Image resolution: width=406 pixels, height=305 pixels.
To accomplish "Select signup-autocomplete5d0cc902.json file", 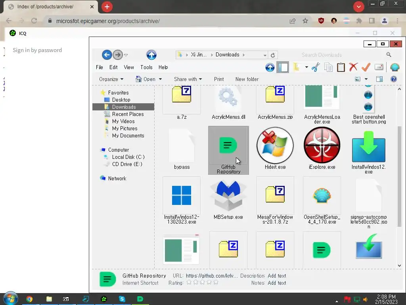I will pos(369,204).
